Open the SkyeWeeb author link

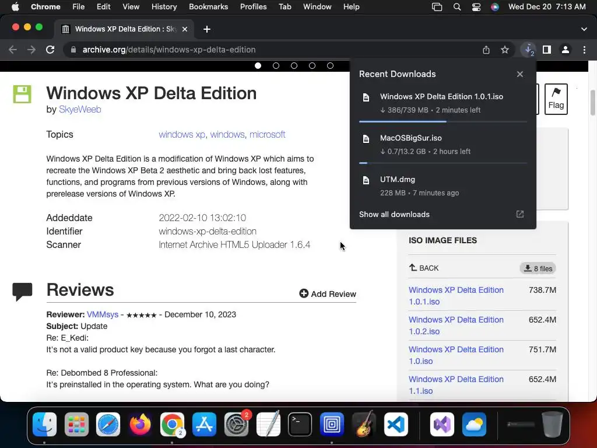click(x=80, y=109)
